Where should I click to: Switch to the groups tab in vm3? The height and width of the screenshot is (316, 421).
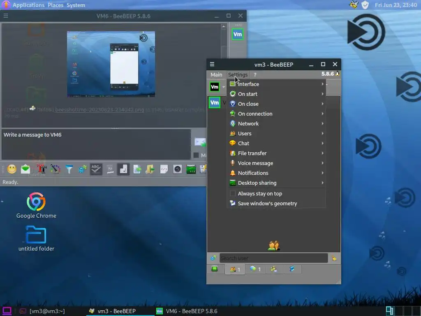tap(274, 269)
